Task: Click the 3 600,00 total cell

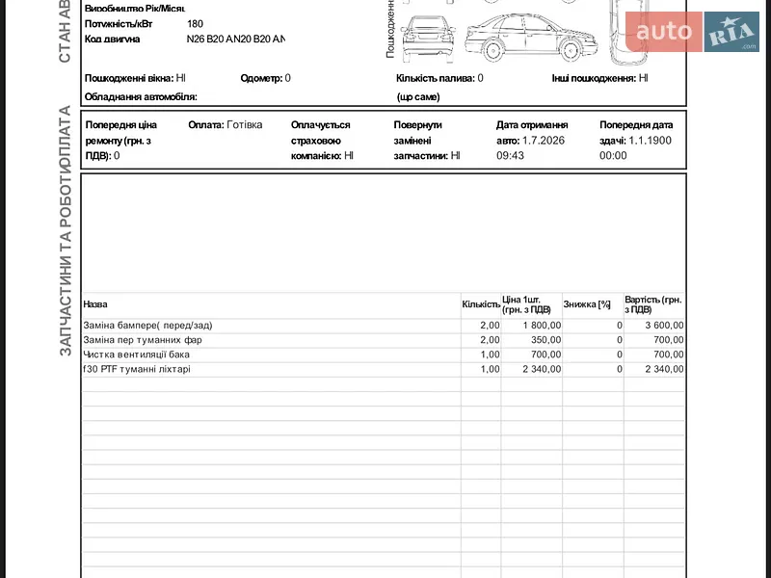Action: tap(664, 326)
